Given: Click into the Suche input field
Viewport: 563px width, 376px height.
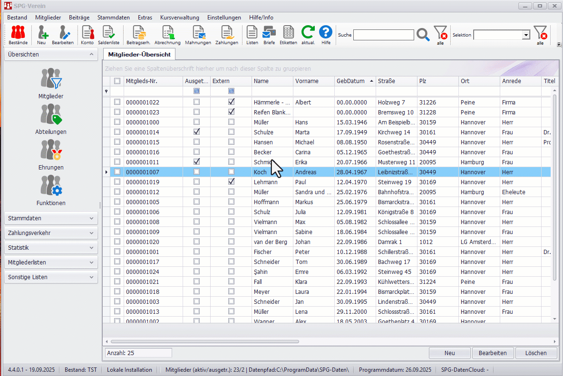Looking at the screenshot, I should point(383,35).
